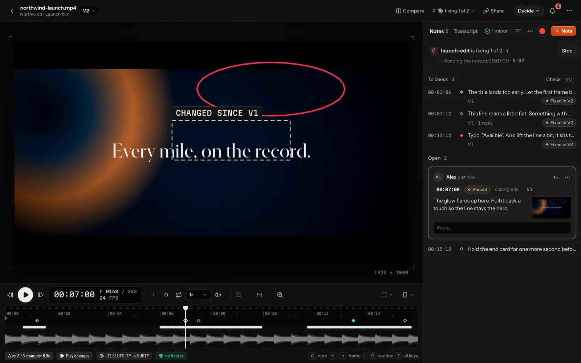Open notes panel ellipsis menu
Screen dimensions: 581x363
530,31
